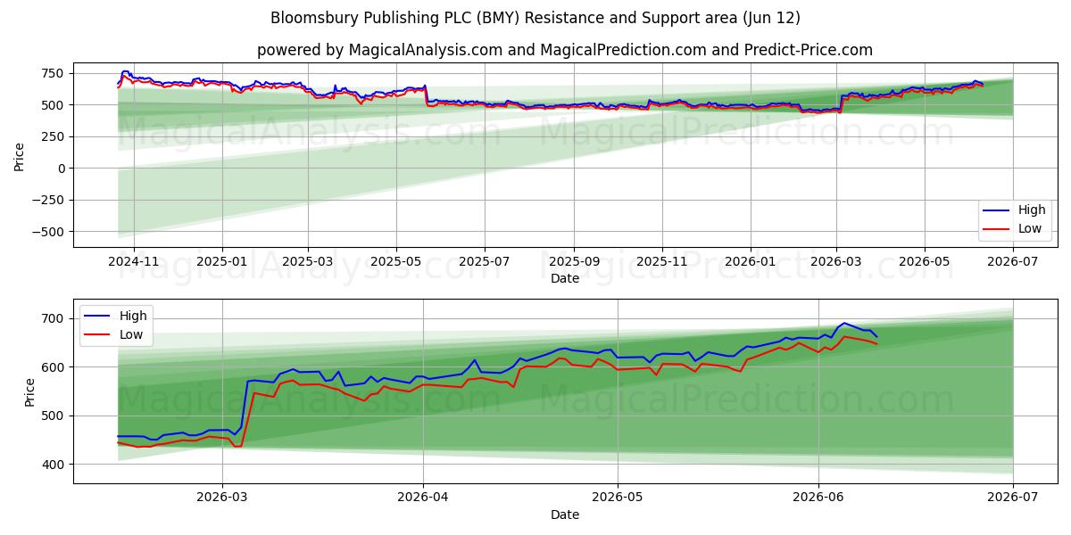Click the '750' price tick on the top chart

[x=54, y=73]
